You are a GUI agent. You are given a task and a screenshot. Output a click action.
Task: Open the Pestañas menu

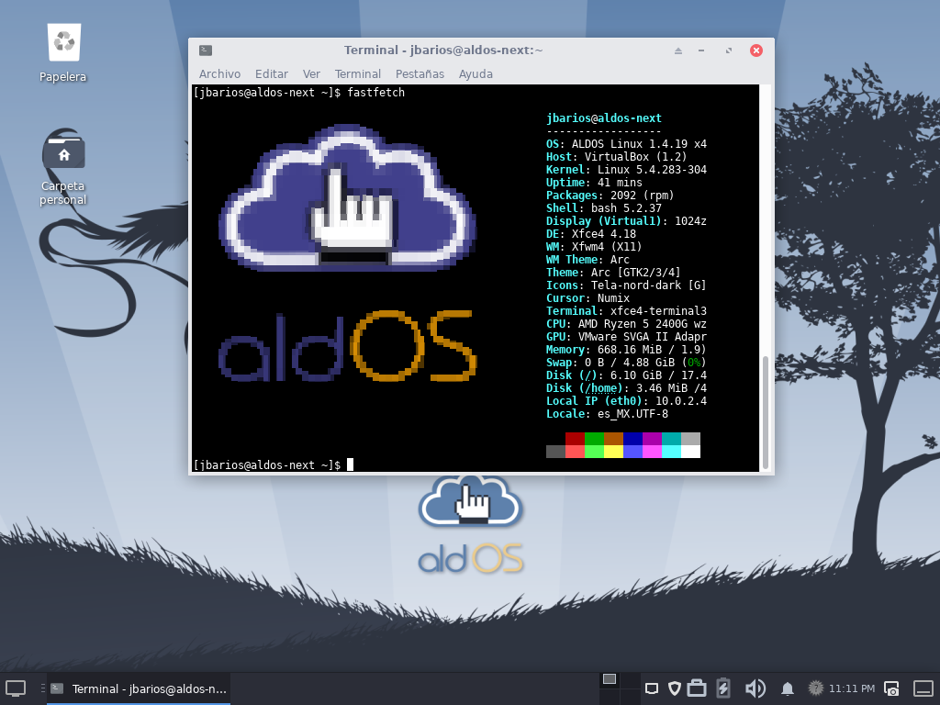point(420,73)
